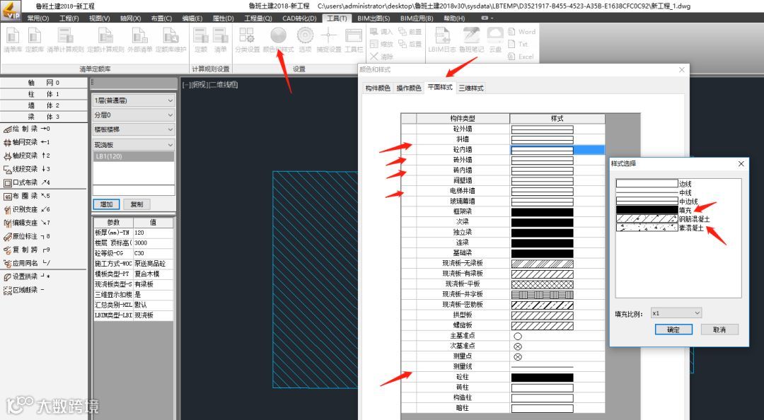764x420 pixels.
Task: Export via the Excel icon
Action: (521, 57)
